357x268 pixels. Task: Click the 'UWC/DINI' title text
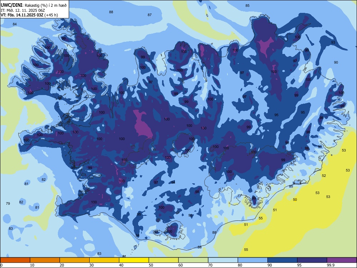point(11,5)
